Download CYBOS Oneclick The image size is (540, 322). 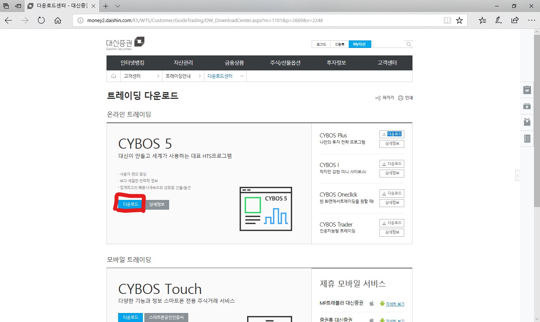[x=392, y=193]
